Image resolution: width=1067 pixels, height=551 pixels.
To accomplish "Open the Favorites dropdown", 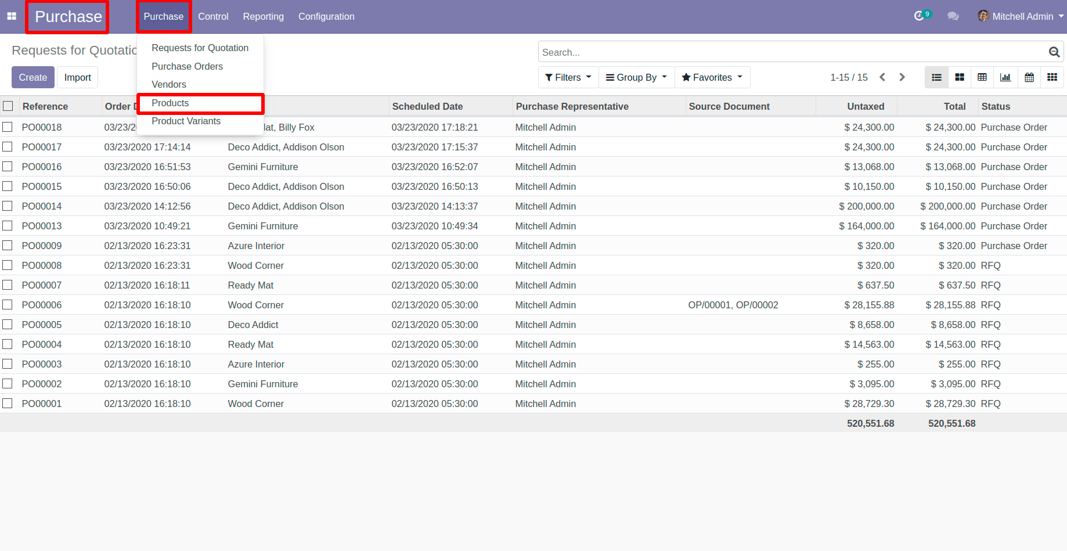I will (712, 77).
